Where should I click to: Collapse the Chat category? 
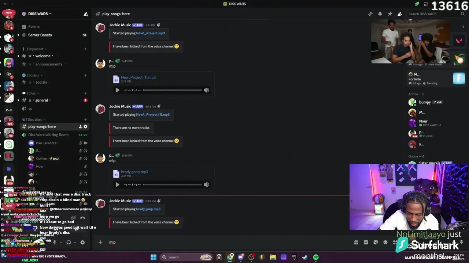(32, 93)
